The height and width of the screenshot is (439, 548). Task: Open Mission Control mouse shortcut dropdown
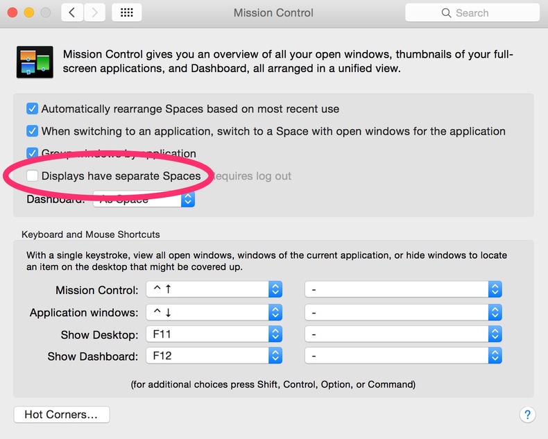click(x=403, y=289)
